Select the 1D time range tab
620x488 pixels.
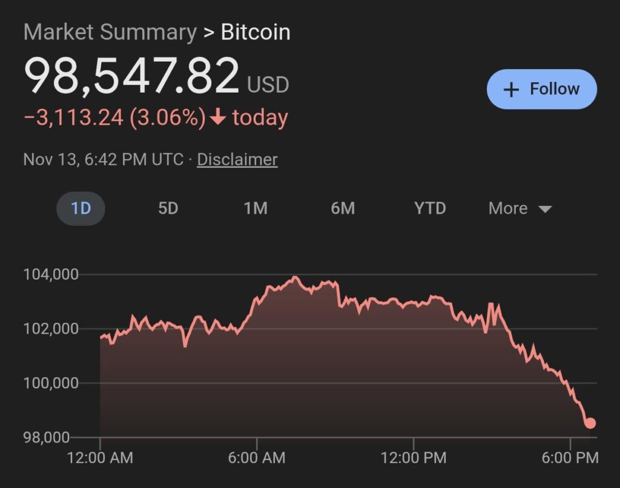coord(81,208)
